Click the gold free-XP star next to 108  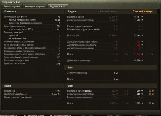(x=153, y=103)
